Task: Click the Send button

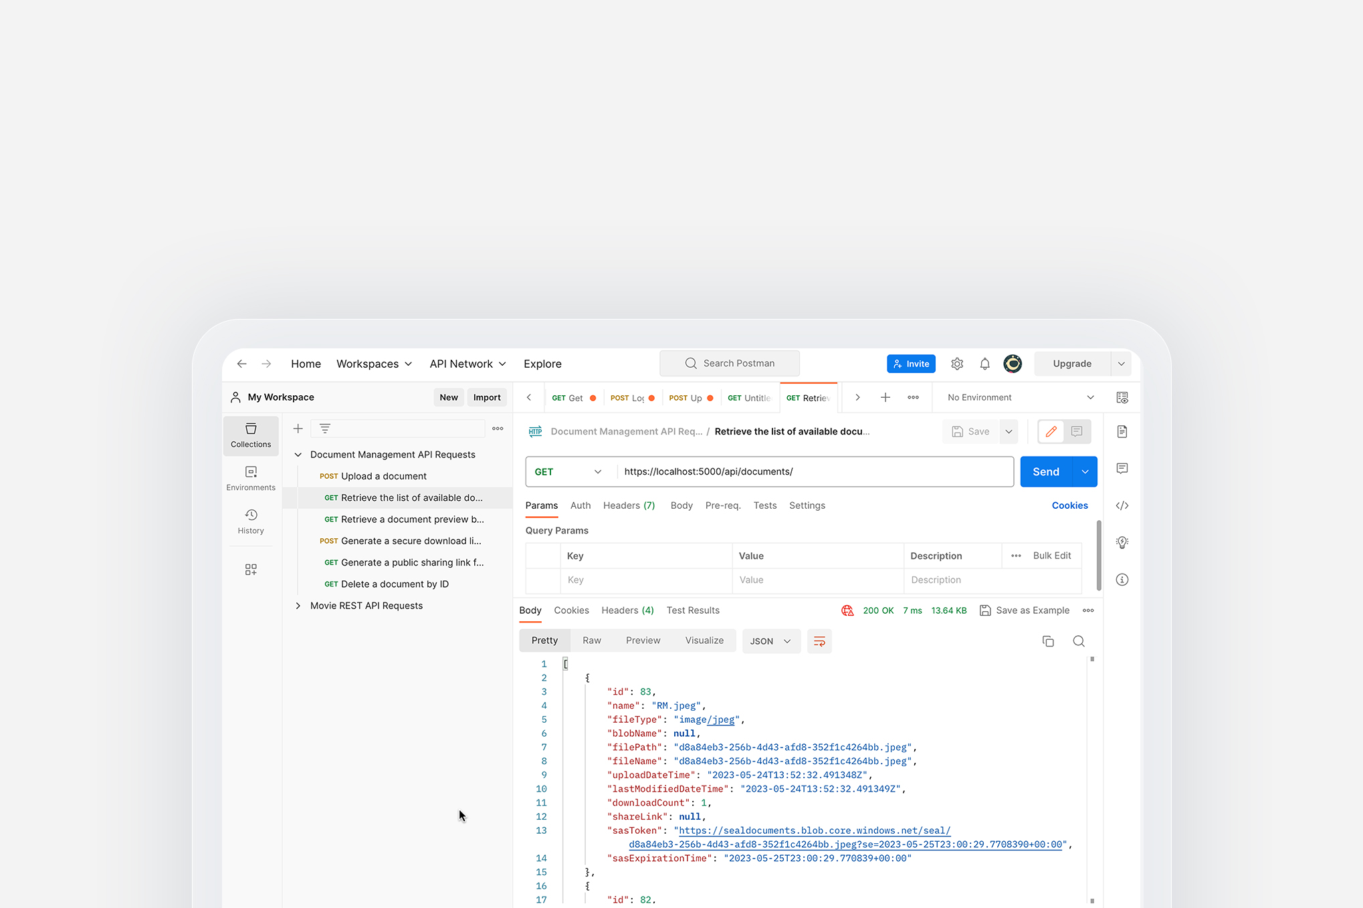Action: 1046,471
